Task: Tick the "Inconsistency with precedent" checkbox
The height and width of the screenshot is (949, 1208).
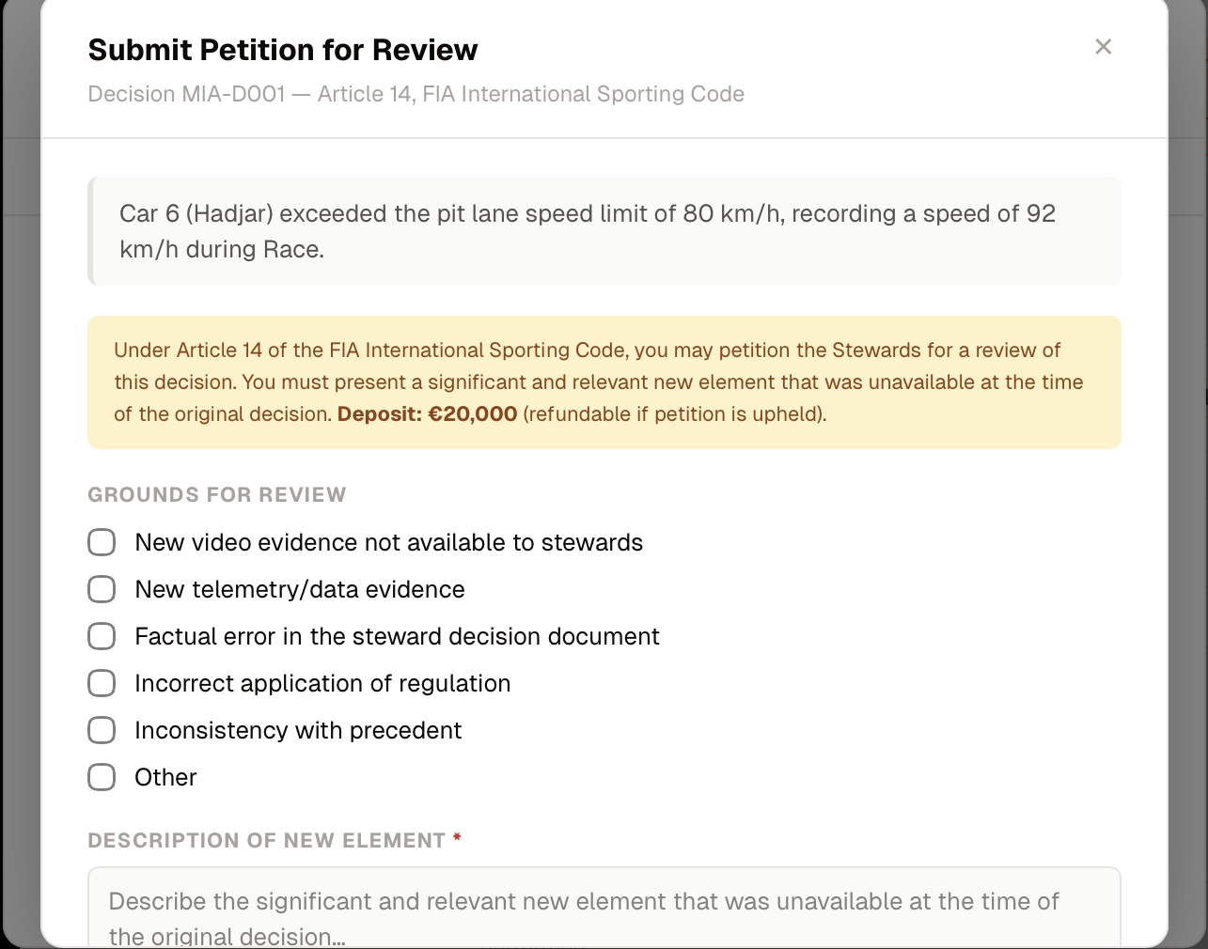Action: coord(102,730)
